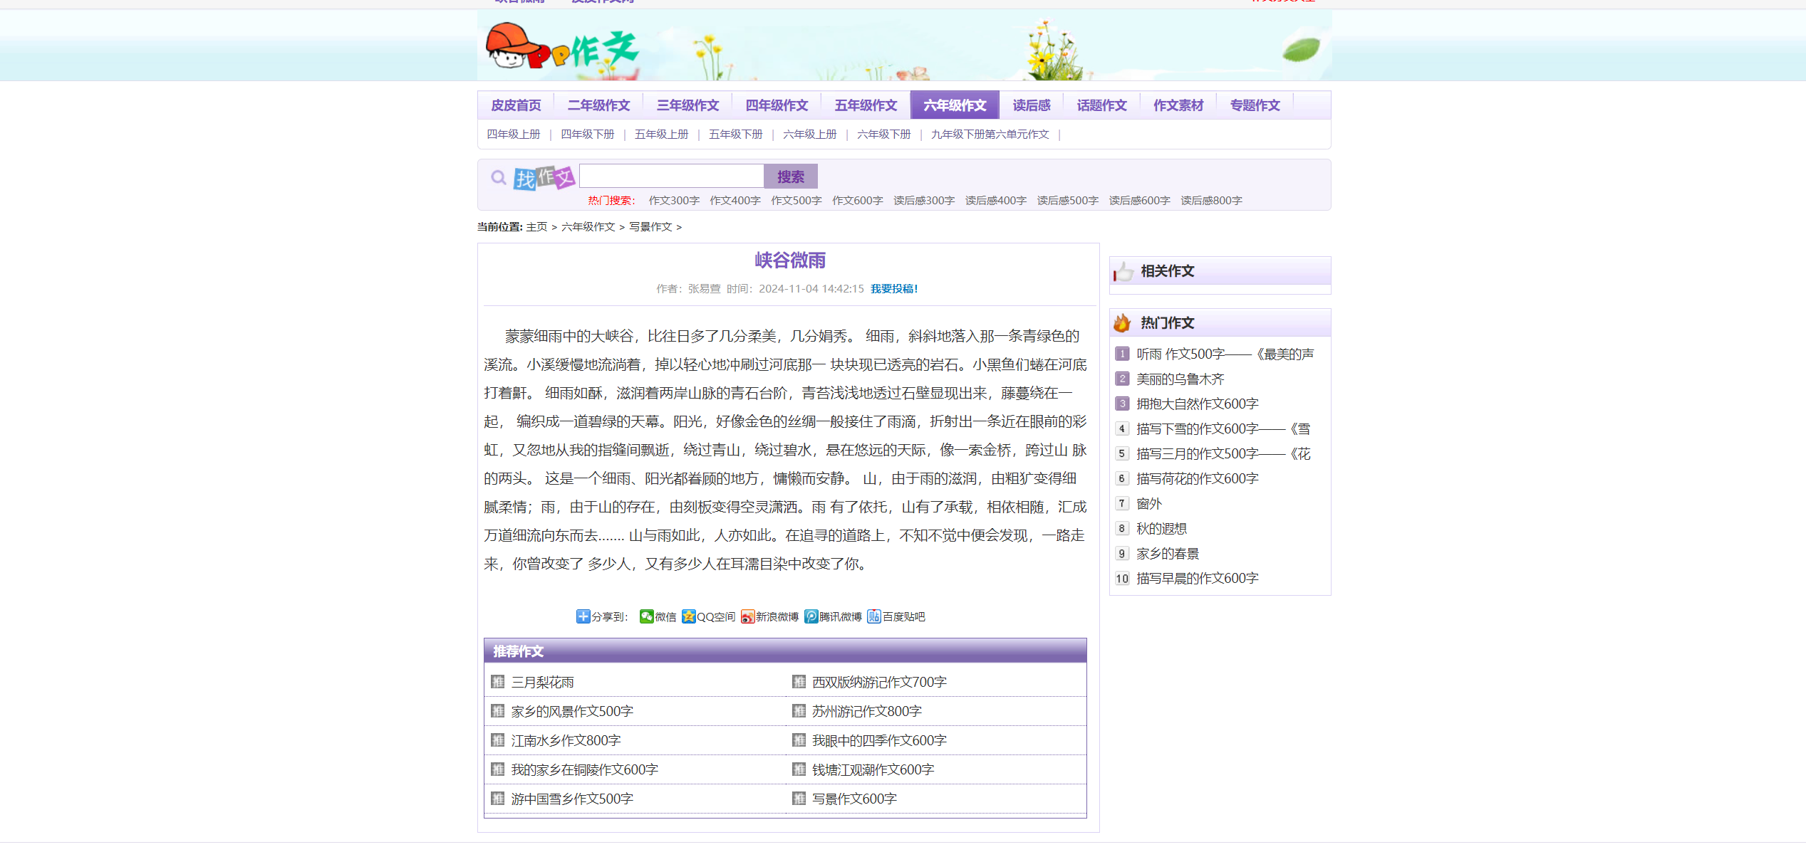Open recommended article 三月梨花雨
Viewport: 1806px width, 847px height.
click(x=542, y=683)
